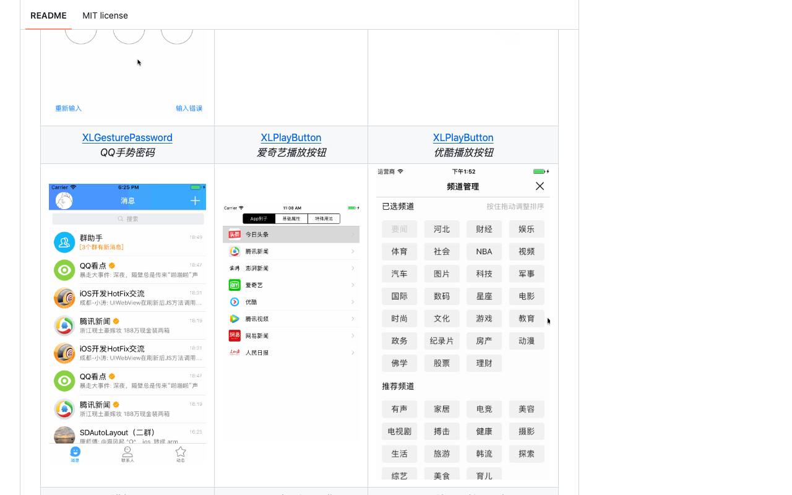
Task: Click the 腾讯视频 app icon
Action: (235, 319)
